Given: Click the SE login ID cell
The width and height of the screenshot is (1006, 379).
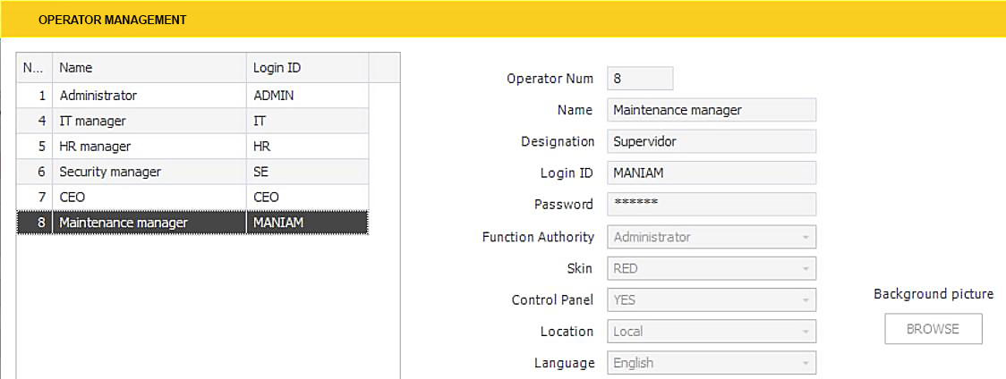Looking at the screenshot, I should coord(307,172).
